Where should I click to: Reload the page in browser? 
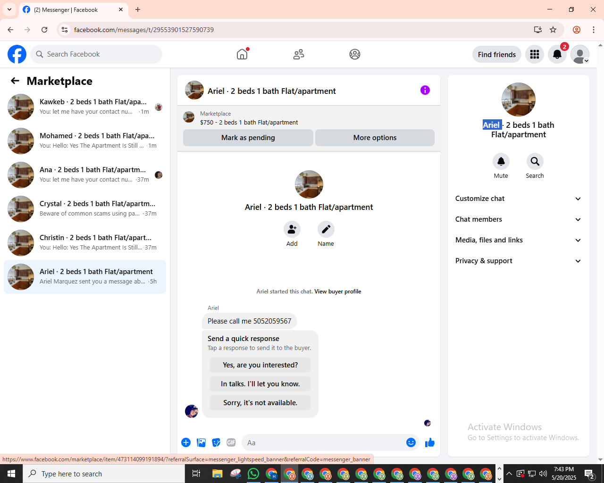coord(44,30)
